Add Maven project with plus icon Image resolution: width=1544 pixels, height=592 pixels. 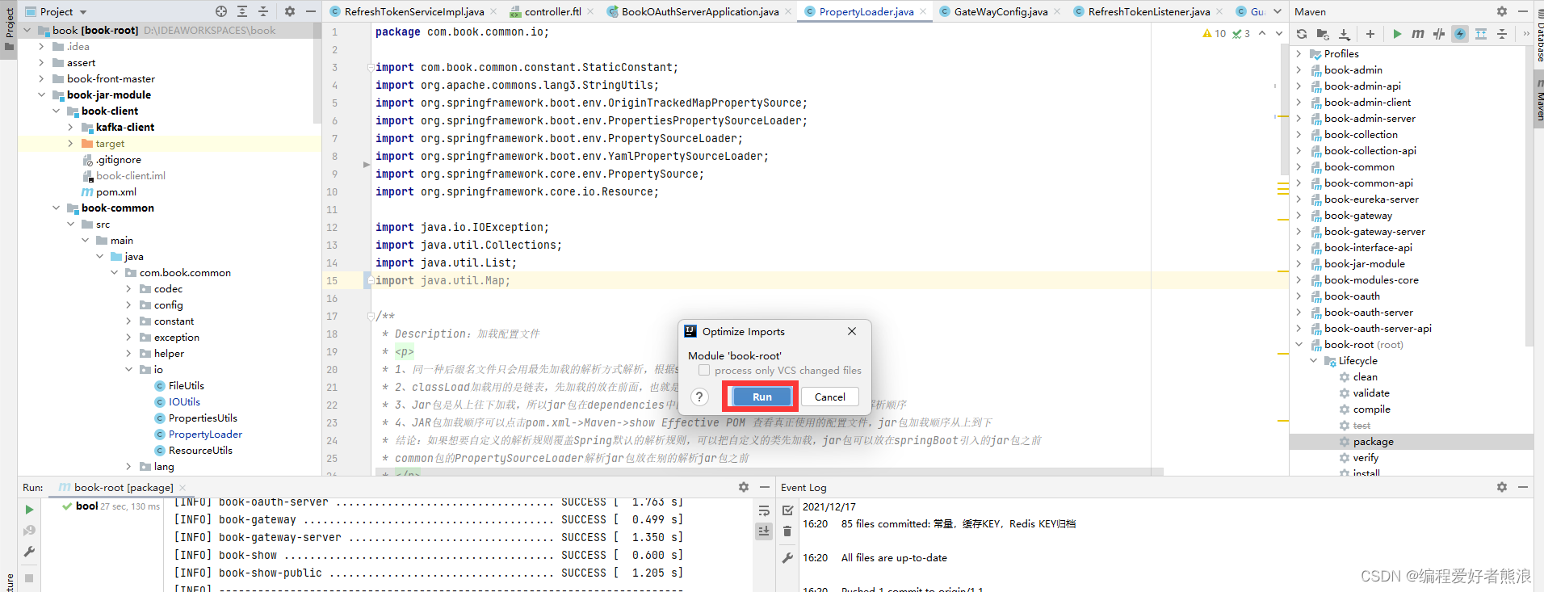1370,34
